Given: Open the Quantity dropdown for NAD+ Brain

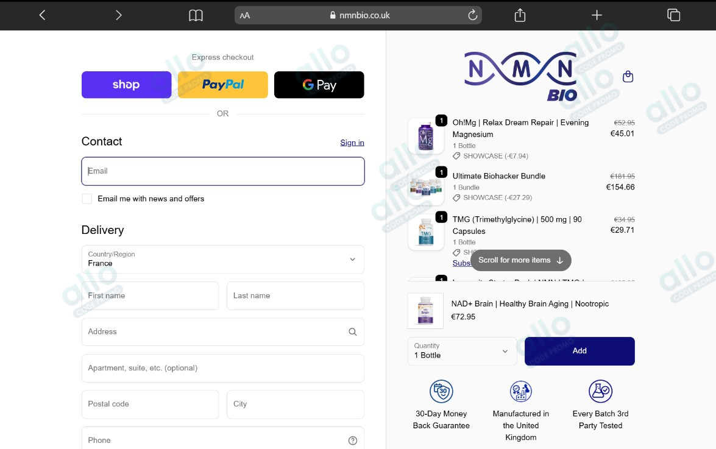Looking at the screenshot, I should [461, 351].
